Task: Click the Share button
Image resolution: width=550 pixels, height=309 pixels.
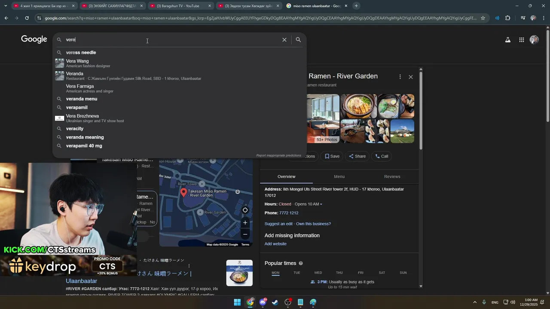Action: [x=357, y=156]
